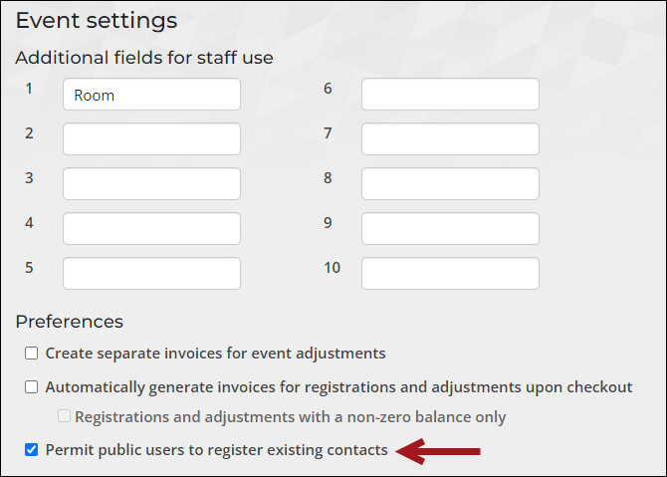The width and height of the screenshot is (667, 477).
Task: Click additional staff field 7 input
Action: pyautogui.click(x=451, y=139)
